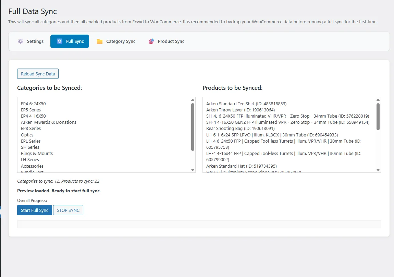Image resolution: width=394 pixels, height=277 pixels.
Task: Click the SH-4 4-16X50 GEN2 product
Action: pos(288,122)
